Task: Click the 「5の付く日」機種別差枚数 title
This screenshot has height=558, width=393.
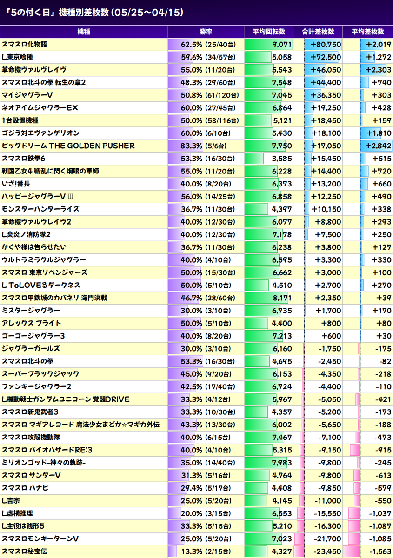Action: tap(94, 12)
